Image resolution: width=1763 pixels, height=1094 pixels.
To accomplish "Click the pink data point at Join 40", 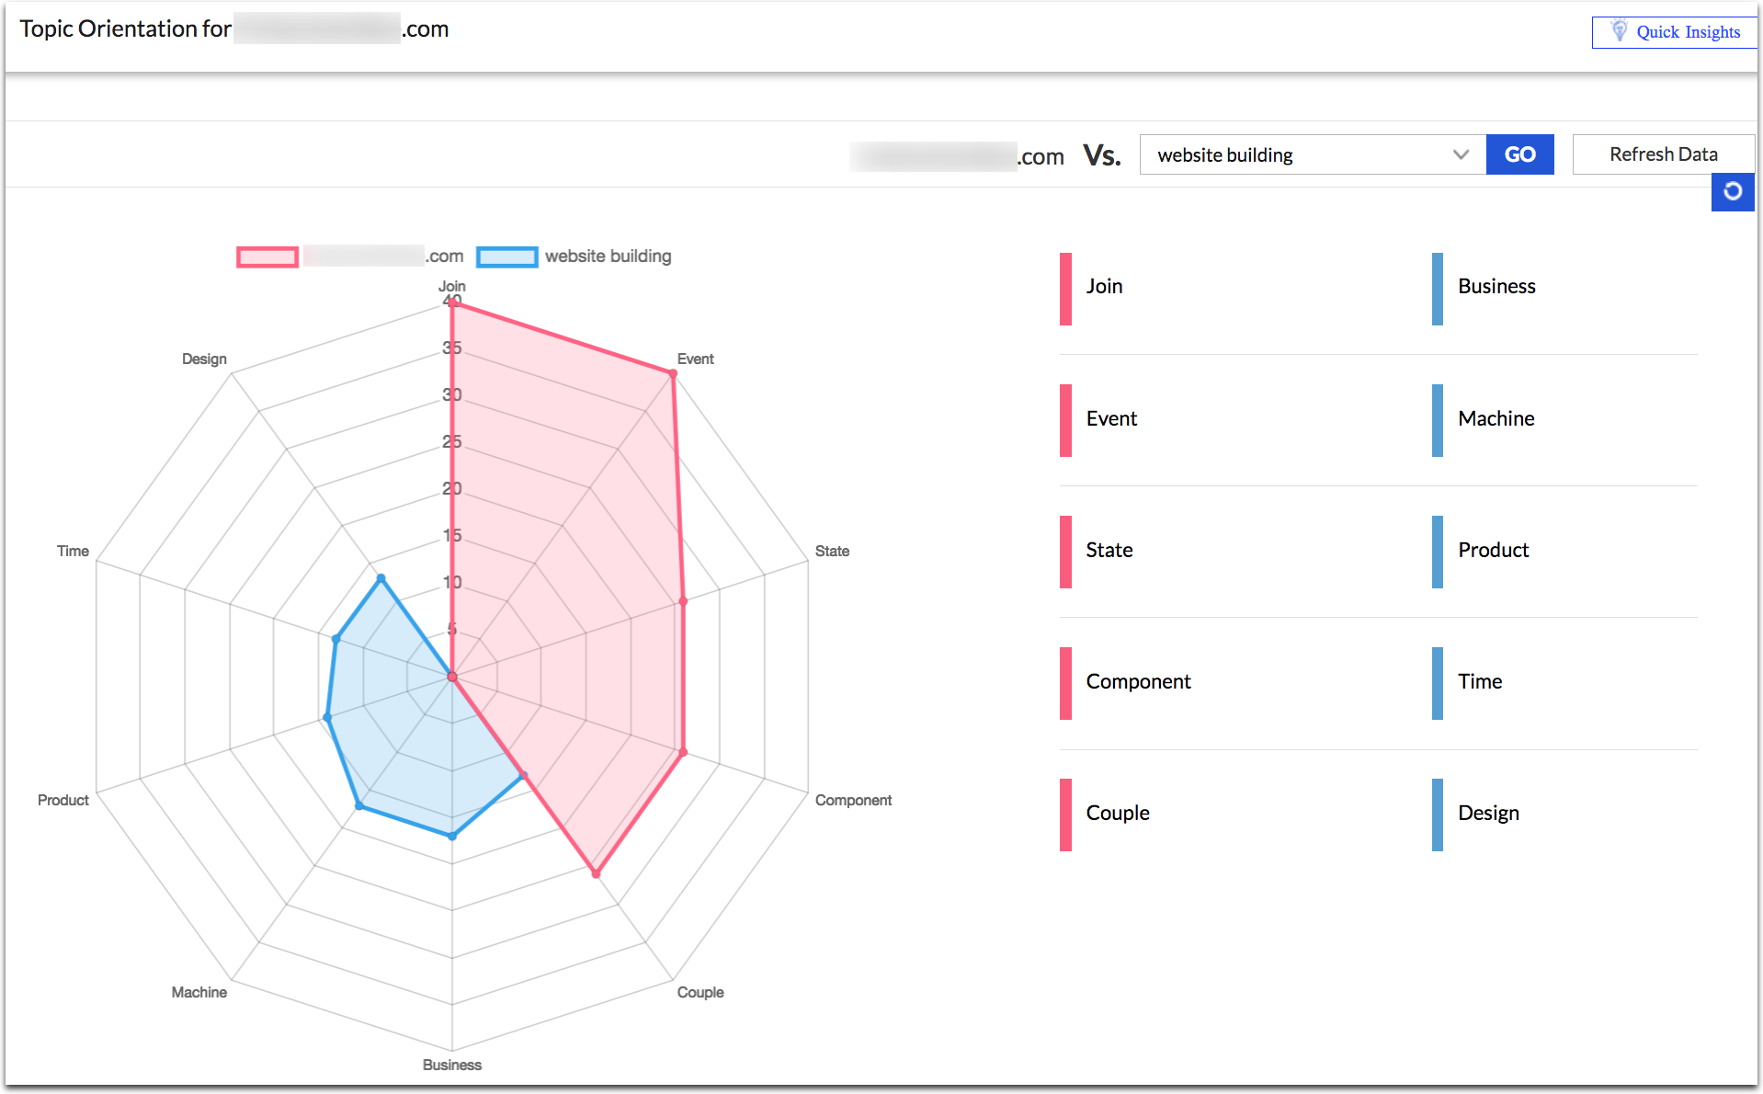I will coord(451,302).
